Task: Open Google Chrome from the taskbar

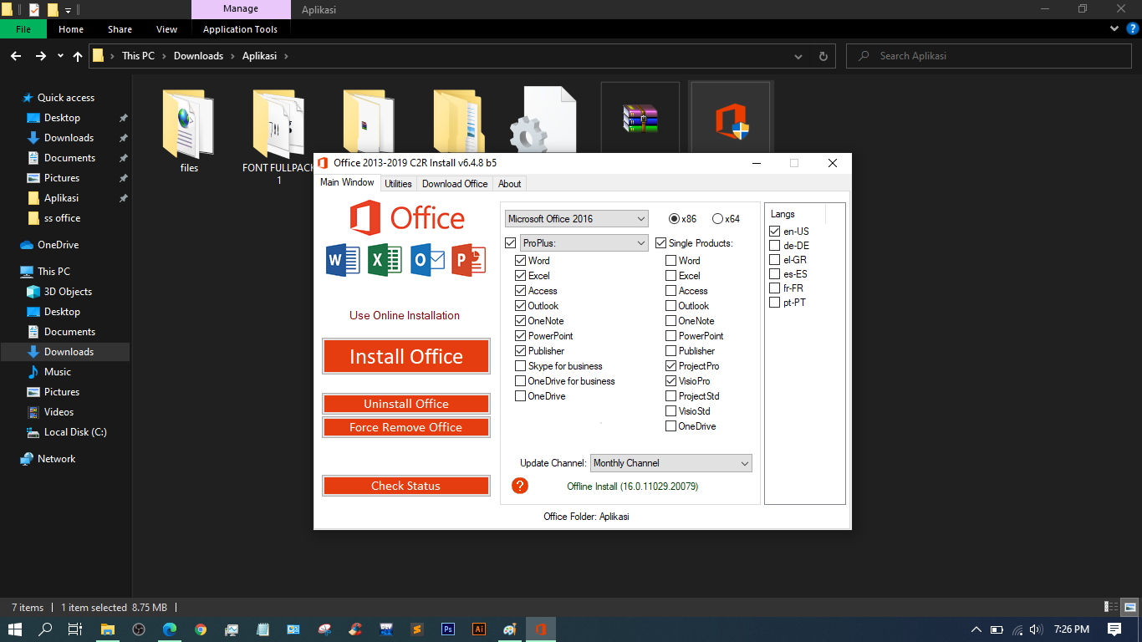Action: pyautogui.click(x=201, y=629)
